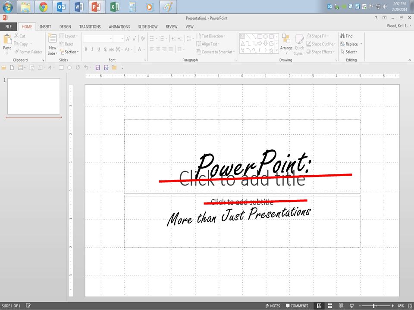Launch Excel from the taskbar

tap(115, 7)
